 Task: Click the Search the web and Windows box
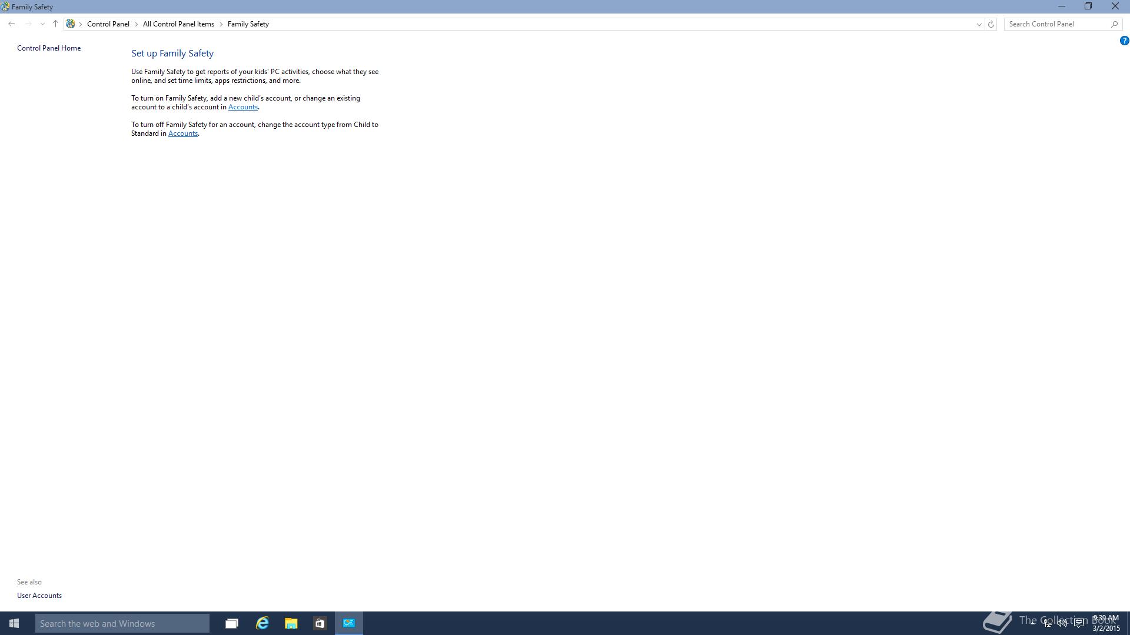pyautogui.click(x=122, y=623)
